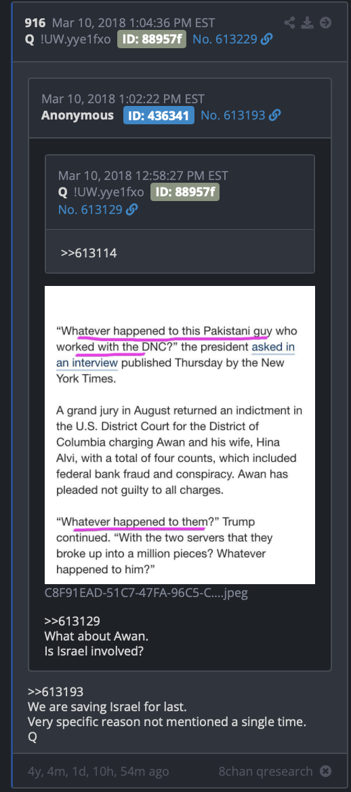
Task: Click the C8F91EAD-51C7 jpeg filename
Action: coord(146,592)
